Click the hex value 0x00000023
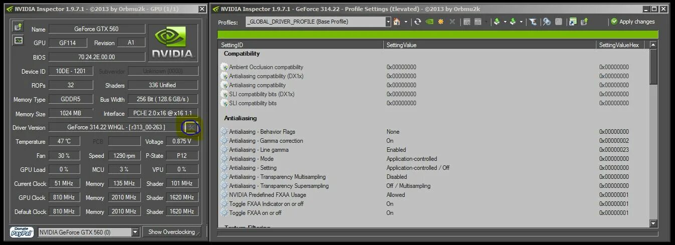The image size is (675, 245). (614, 150)
